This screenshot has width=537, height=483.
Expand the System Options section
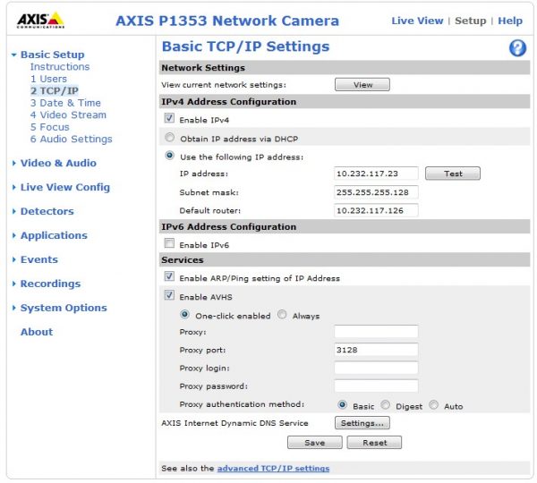tap(63, 308)
